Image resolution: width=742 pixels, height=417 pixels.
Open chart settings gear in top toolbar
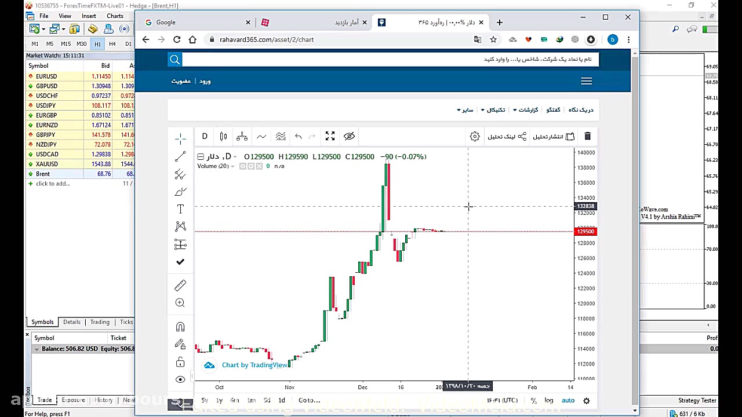click(x=475, y=136)
